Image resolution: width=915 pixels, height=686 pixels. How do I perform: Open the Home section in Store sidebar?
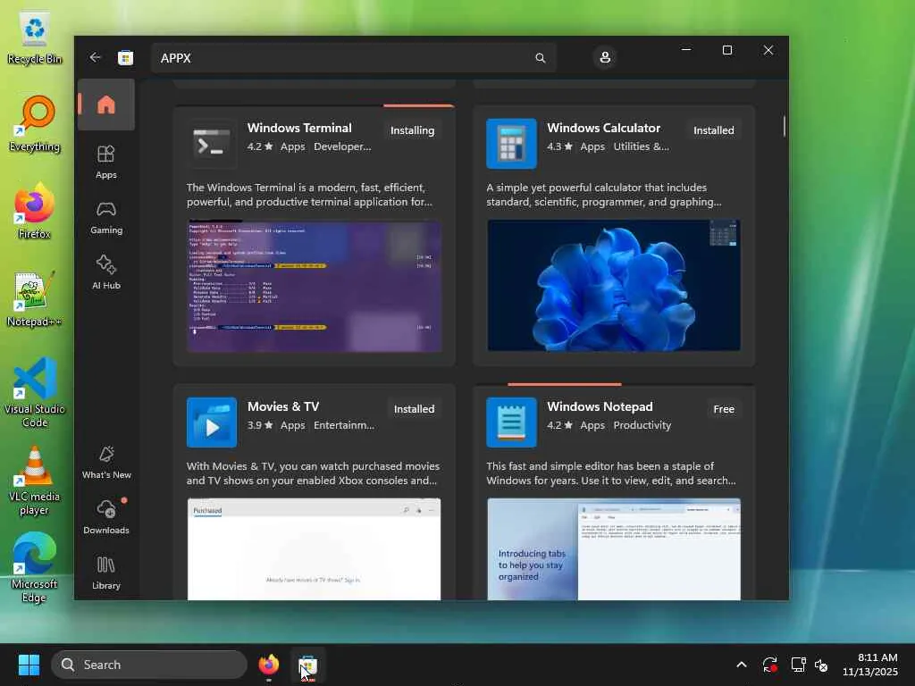[106, 105]
